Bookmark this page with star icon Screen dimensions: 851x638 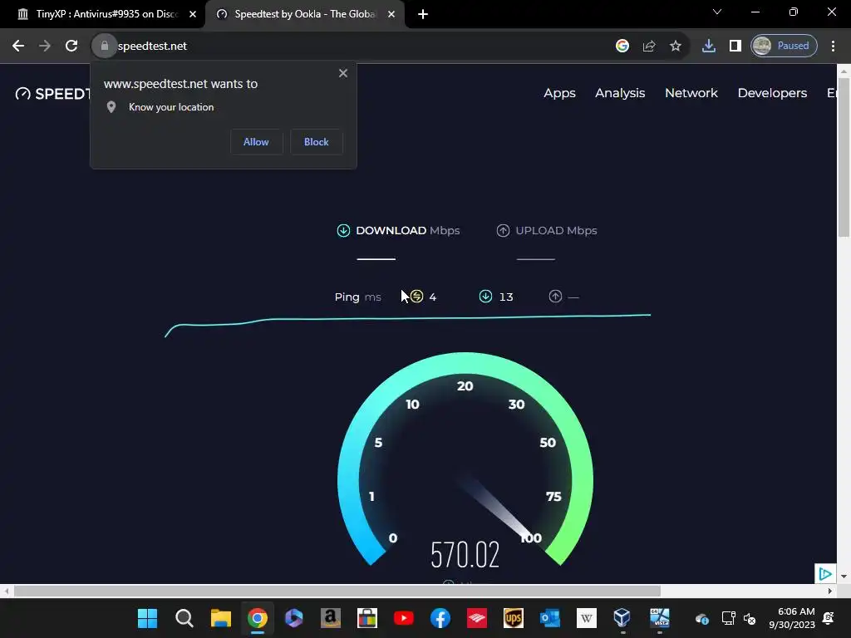tap(675, 47)
